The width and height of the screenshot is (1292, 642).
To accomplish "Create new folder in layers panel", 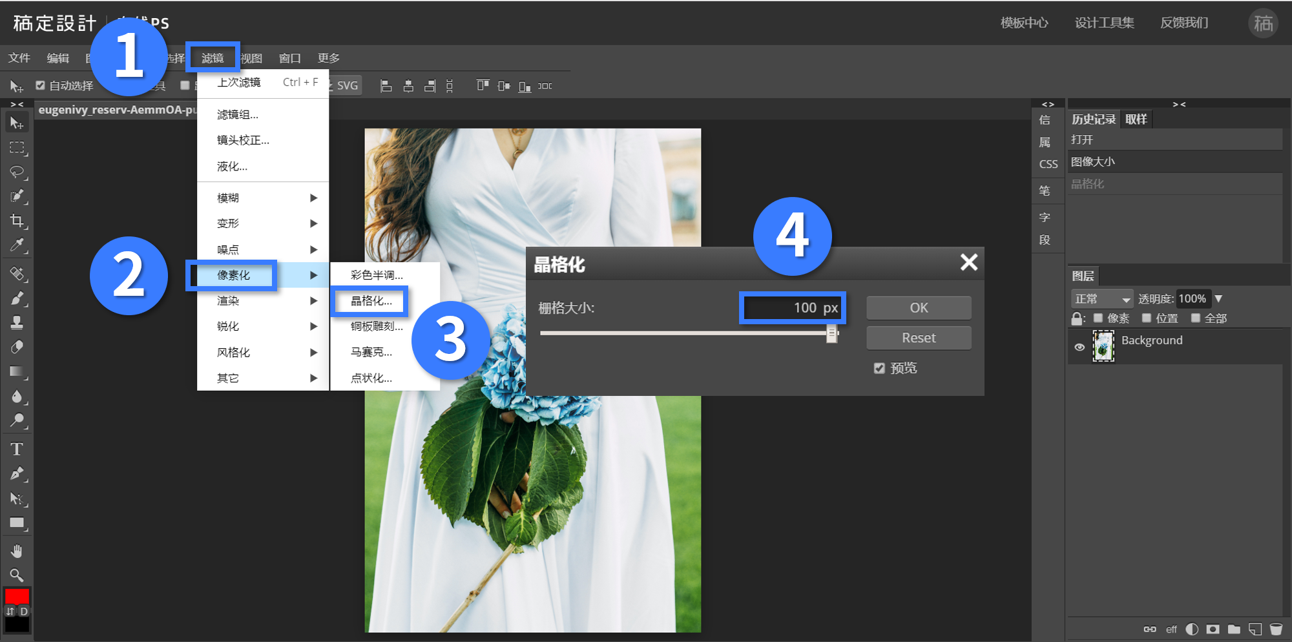I will pyautogui.click(x=1234, y=629).
